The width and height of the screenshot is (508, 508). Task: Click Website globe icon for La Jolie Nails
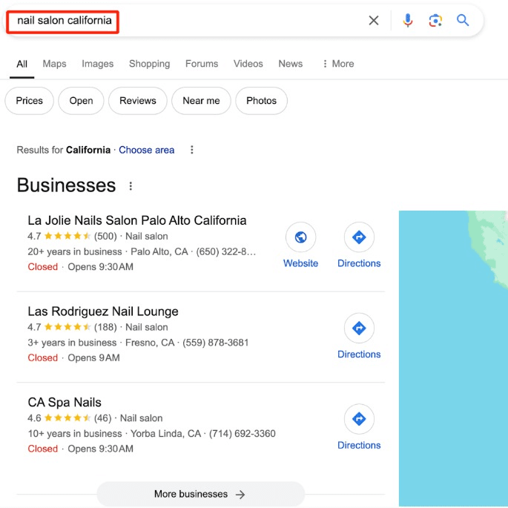300,237
